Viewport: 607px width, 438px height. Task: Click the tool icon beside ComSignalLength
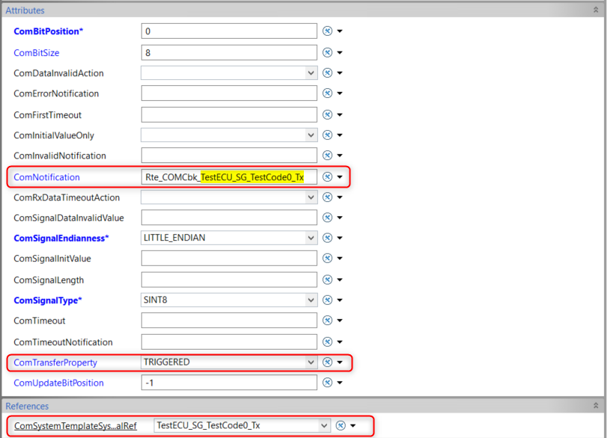tap(328, 280)
